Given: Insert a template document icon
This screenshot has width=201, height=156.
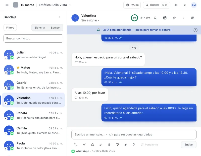Looking at the screenshot, I should [134, 145].
